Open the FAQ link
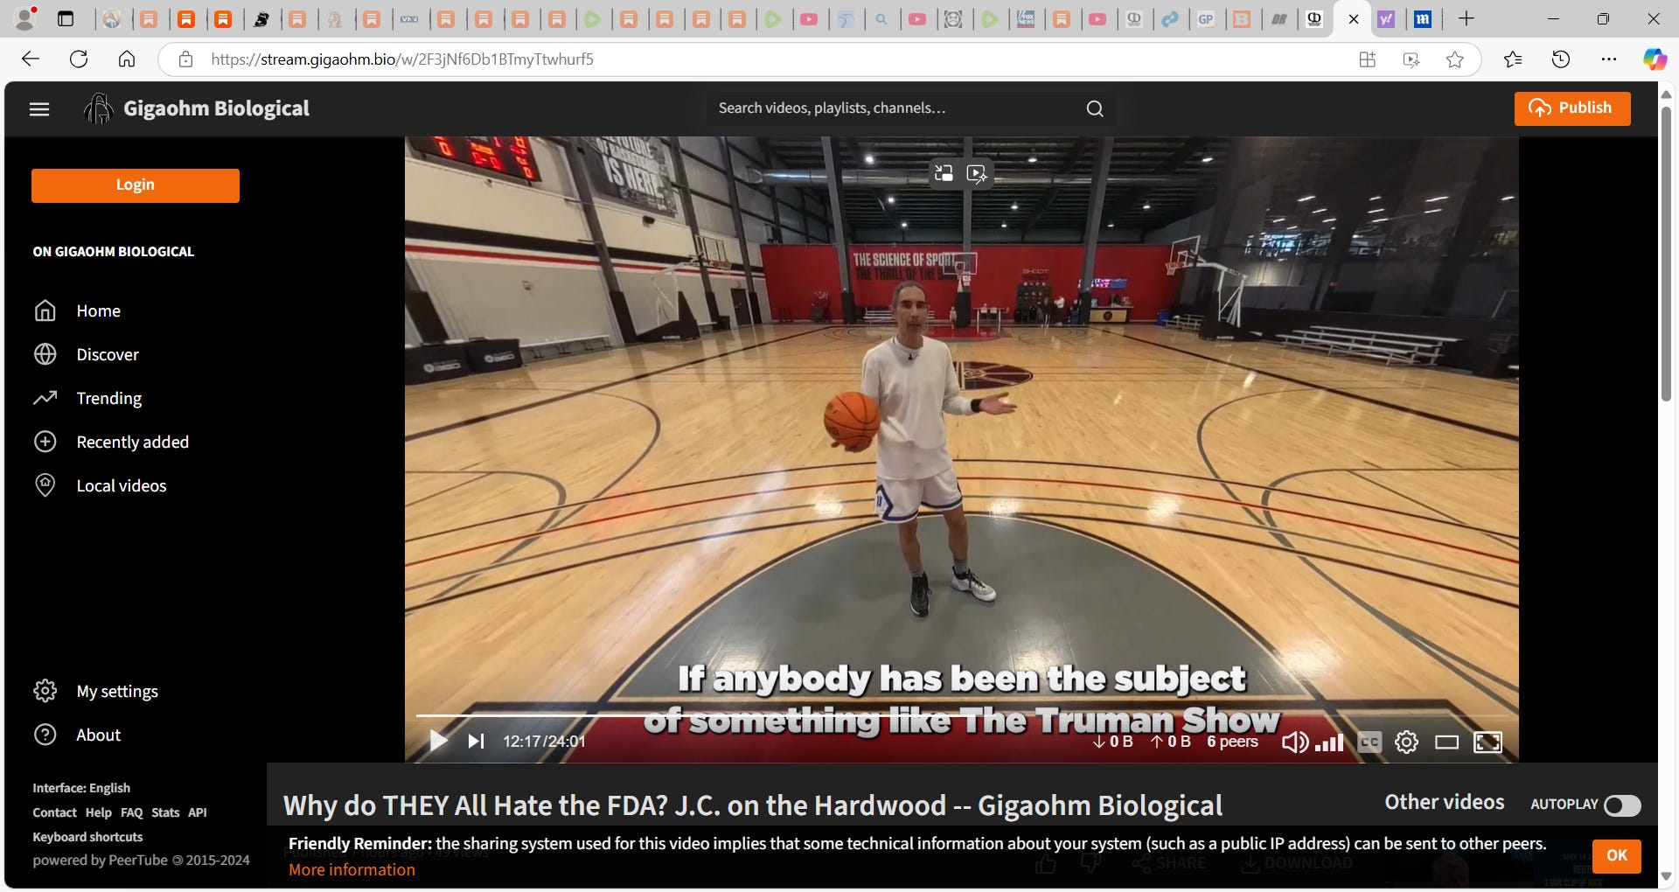Image resolution: width=1679 pixels, height=892 pixels. coord(131,812)
